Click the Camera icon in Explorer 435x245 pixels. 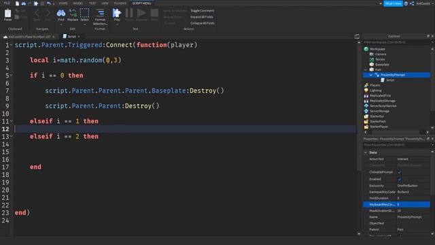click(372, 54)
